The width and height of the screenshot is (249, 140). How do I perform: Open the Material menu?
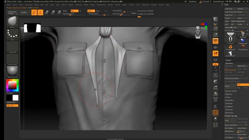(x=79, y=5)
